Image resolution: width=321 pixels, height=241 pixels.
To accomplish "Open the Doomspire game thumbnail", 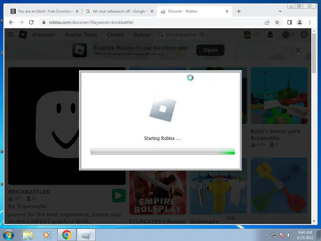I will click(218, 192).
